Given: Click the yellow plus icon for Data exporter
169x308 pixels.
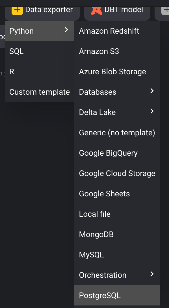Looking at the screenshot, I should click(x=17, y=10).
